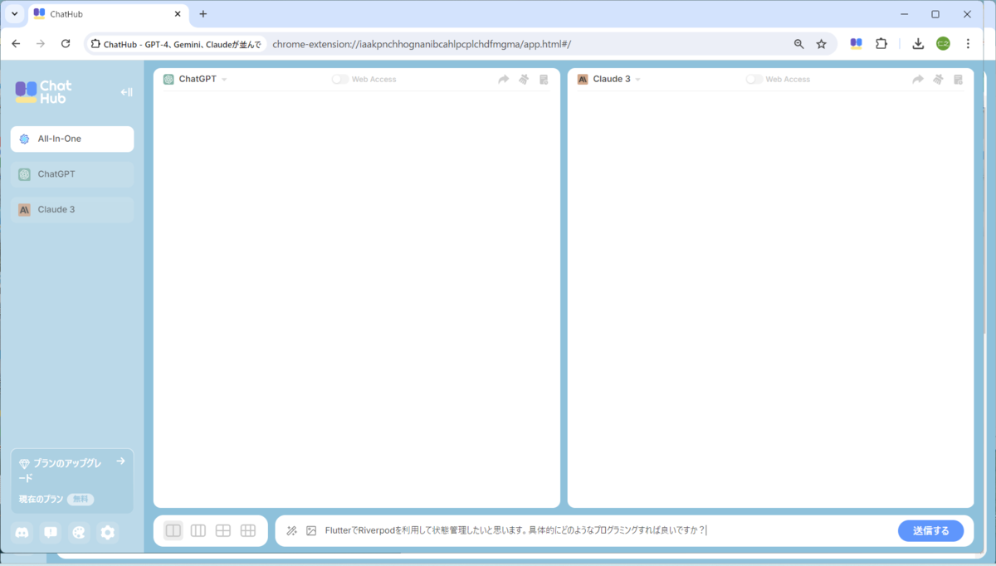
Task: Go back in browser history
Action: [x=17, y=44]
